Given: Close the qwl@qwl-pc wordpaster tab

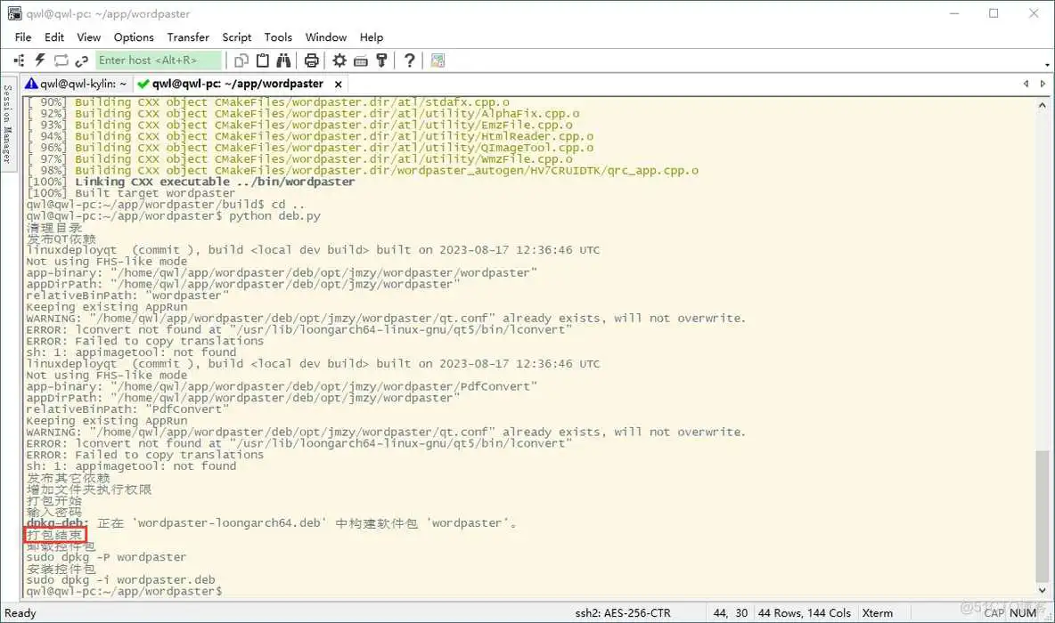Looking at the screenshot, I should [338, 84].
